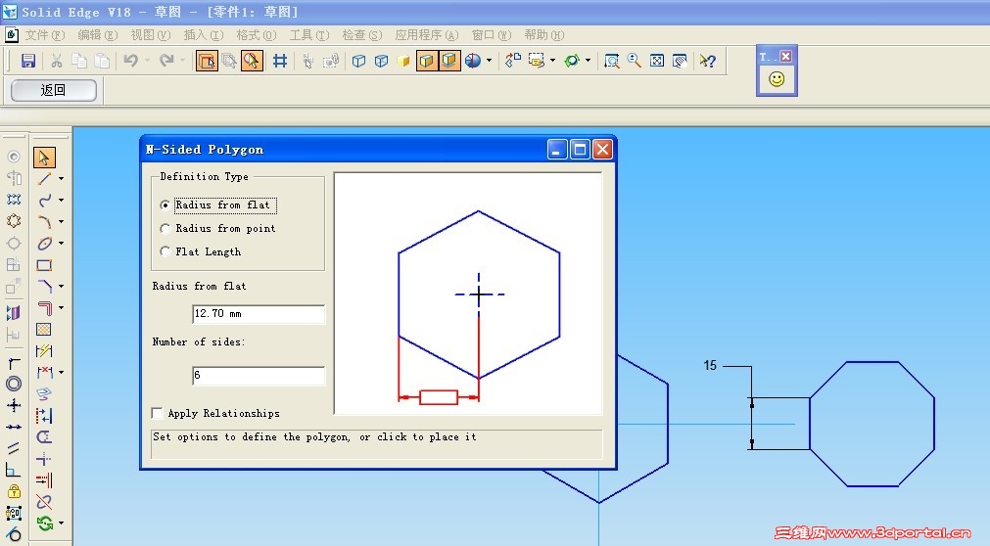990x546 pixels.
Task: Select the Curve tool
Action: tap(43, 200)
